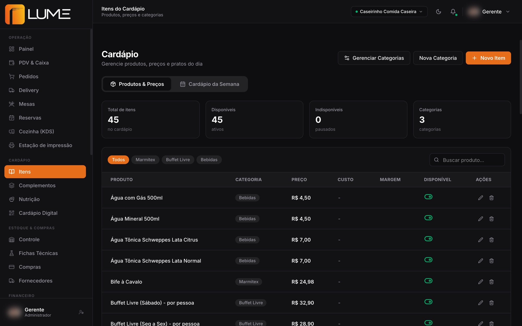Click the sidebar scrollbar
The image size is (522, 326).
[91, 92]
